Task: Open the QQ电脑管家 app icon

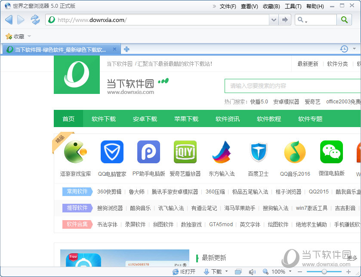Action: (x=112, y=152)
